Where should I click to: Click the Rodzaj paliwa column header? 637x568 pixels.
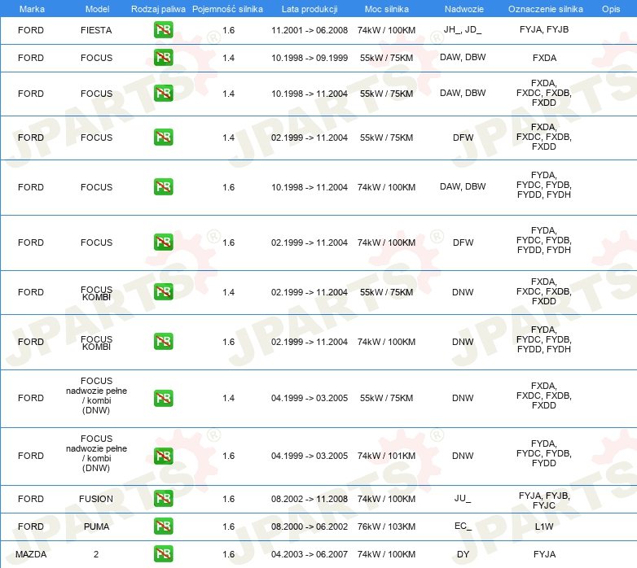click(158, 9)
